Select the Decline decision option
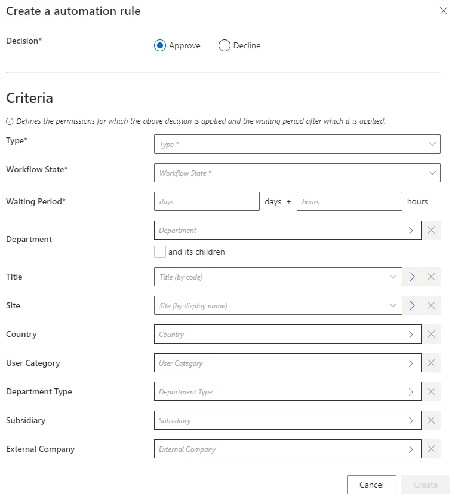The image size is (455, 499). tap(224, 45)
